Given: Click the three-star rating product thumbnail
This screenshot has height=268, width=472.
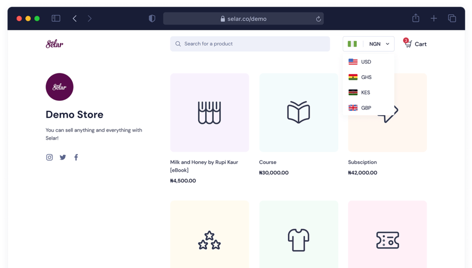Looking at the screenshot, I should 209,239.
